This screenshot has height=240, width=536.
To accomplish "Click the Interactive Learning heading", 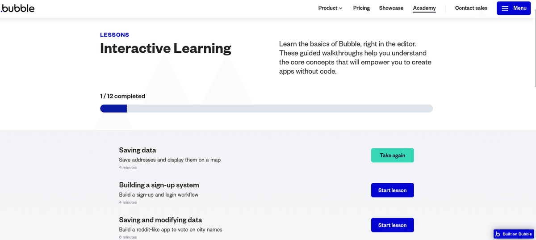I will pos(165,48).
